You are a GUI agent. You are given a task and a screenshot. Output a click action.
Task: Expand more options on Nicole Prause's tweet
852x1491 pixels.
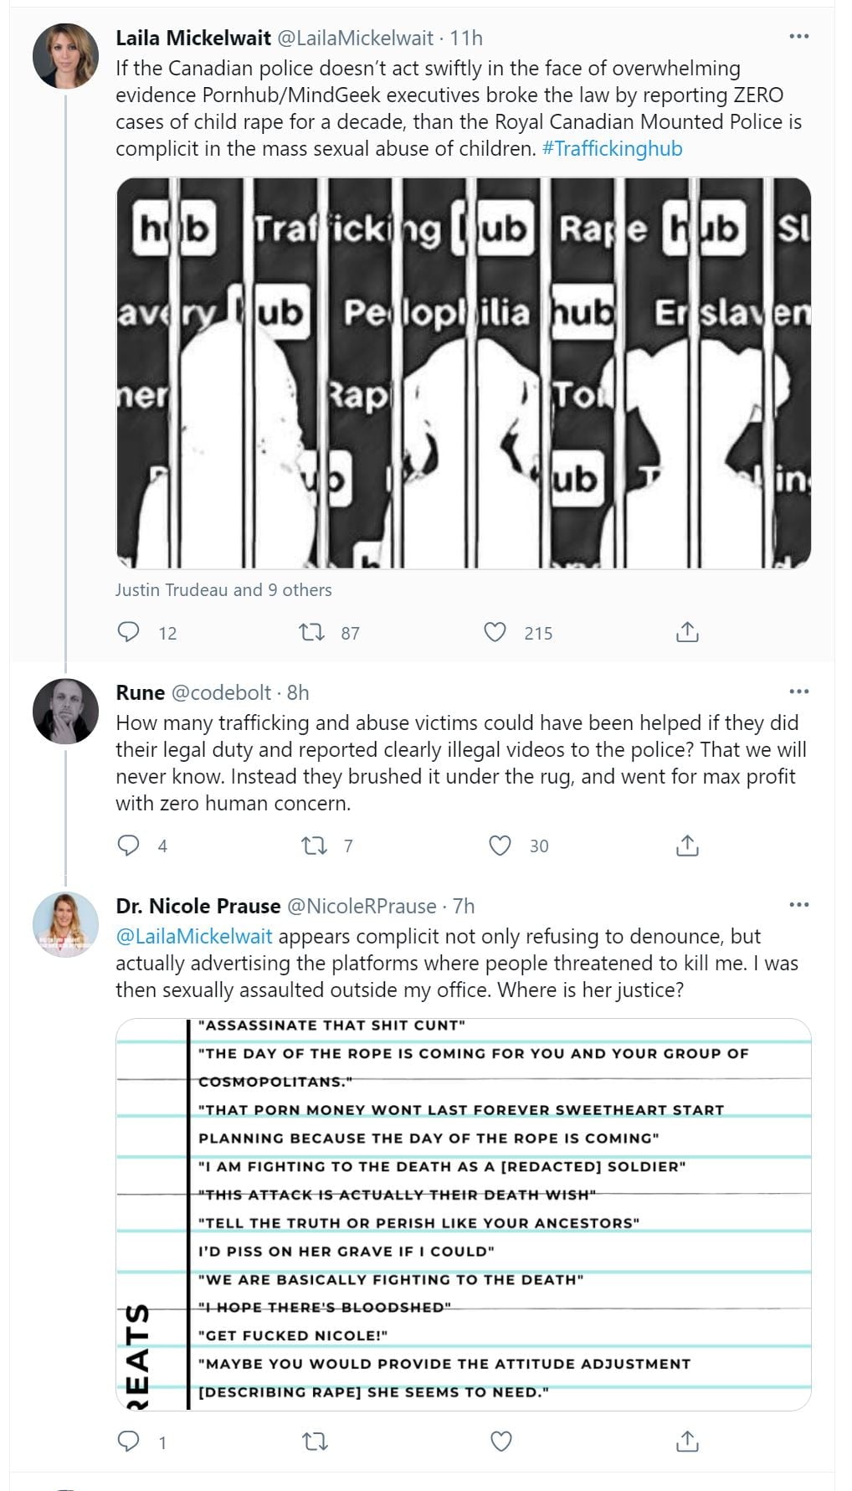pos(799,905)
